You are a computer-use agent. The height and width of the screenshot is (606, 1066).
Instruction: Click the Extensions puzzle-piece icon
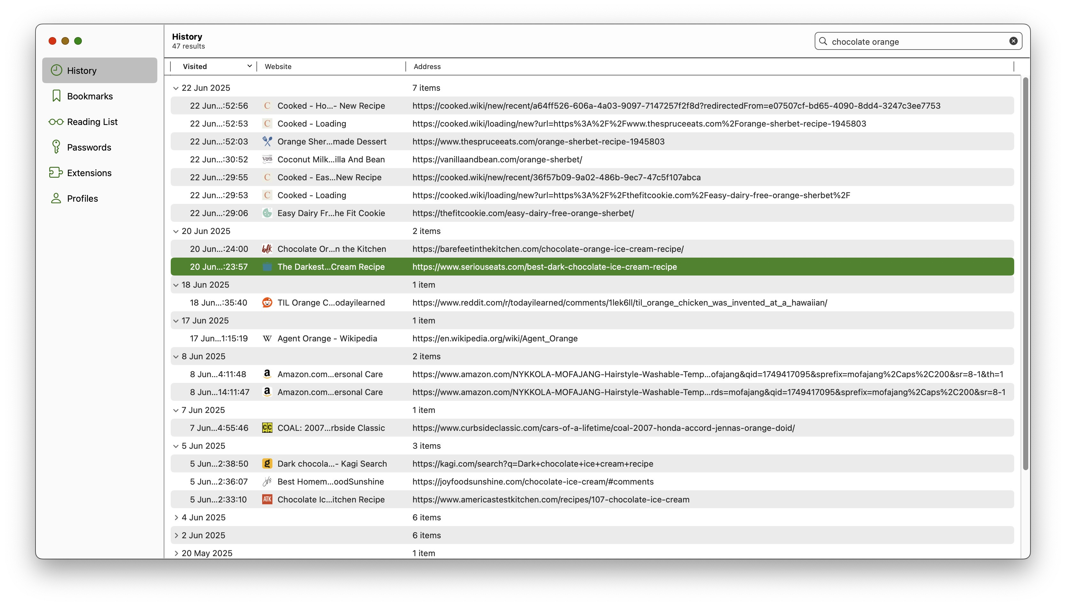pyautogui.click(x=56, y=173)
